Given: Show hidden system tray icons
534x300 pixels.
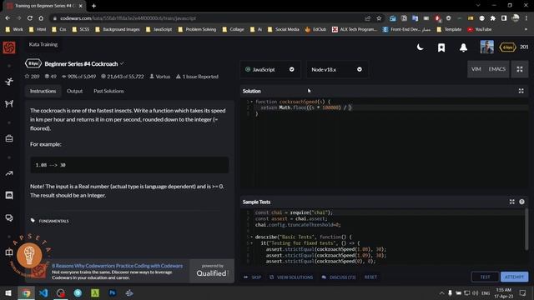Looking at the screenshot, I should pyautogui.click(x=441, y=292).
